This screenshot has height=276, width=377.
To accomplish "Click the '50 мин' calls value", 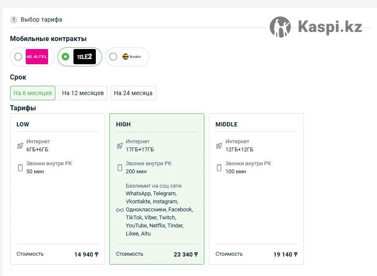I will tap(35, 172).
